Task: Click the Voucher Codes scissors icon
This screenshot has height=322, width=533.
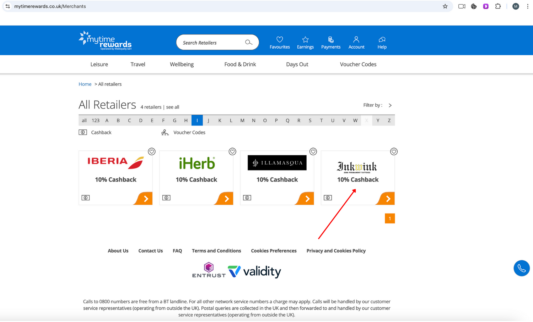Action: pyautogui.click(x=165, y=132)
